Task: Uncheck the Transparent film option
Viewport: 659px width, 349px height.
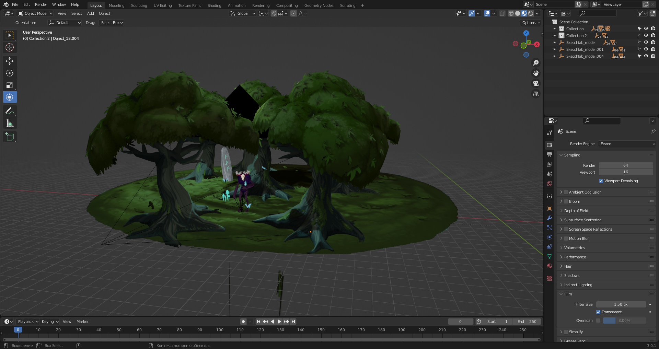Action: pos(598,312)
